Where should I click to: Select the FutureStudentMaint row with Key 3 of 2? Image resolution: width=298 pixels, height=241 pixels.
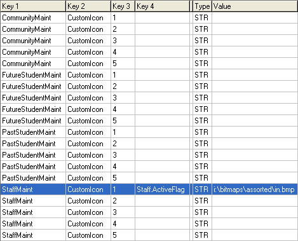tap(149, 86)
